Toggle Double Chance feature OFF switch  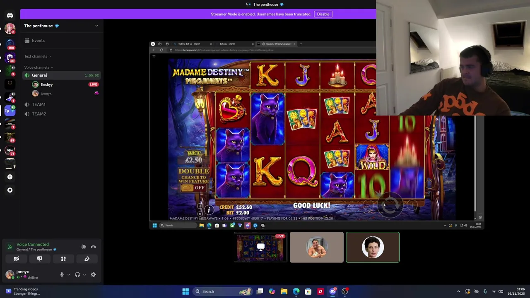pyautogui.click(x=194, y=188)
